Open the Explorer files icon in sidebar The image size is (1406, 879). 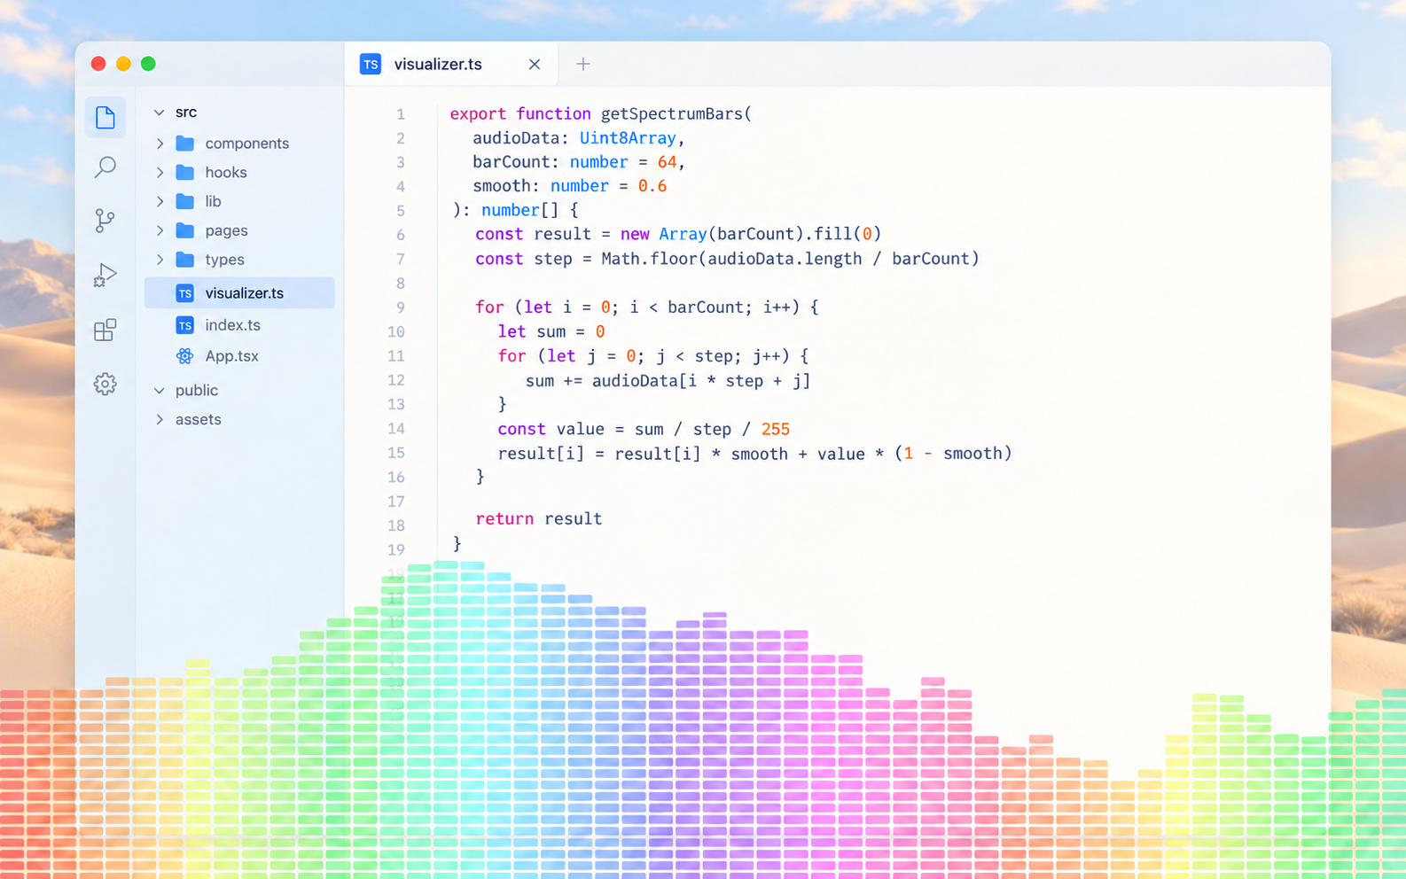point(105,117)
